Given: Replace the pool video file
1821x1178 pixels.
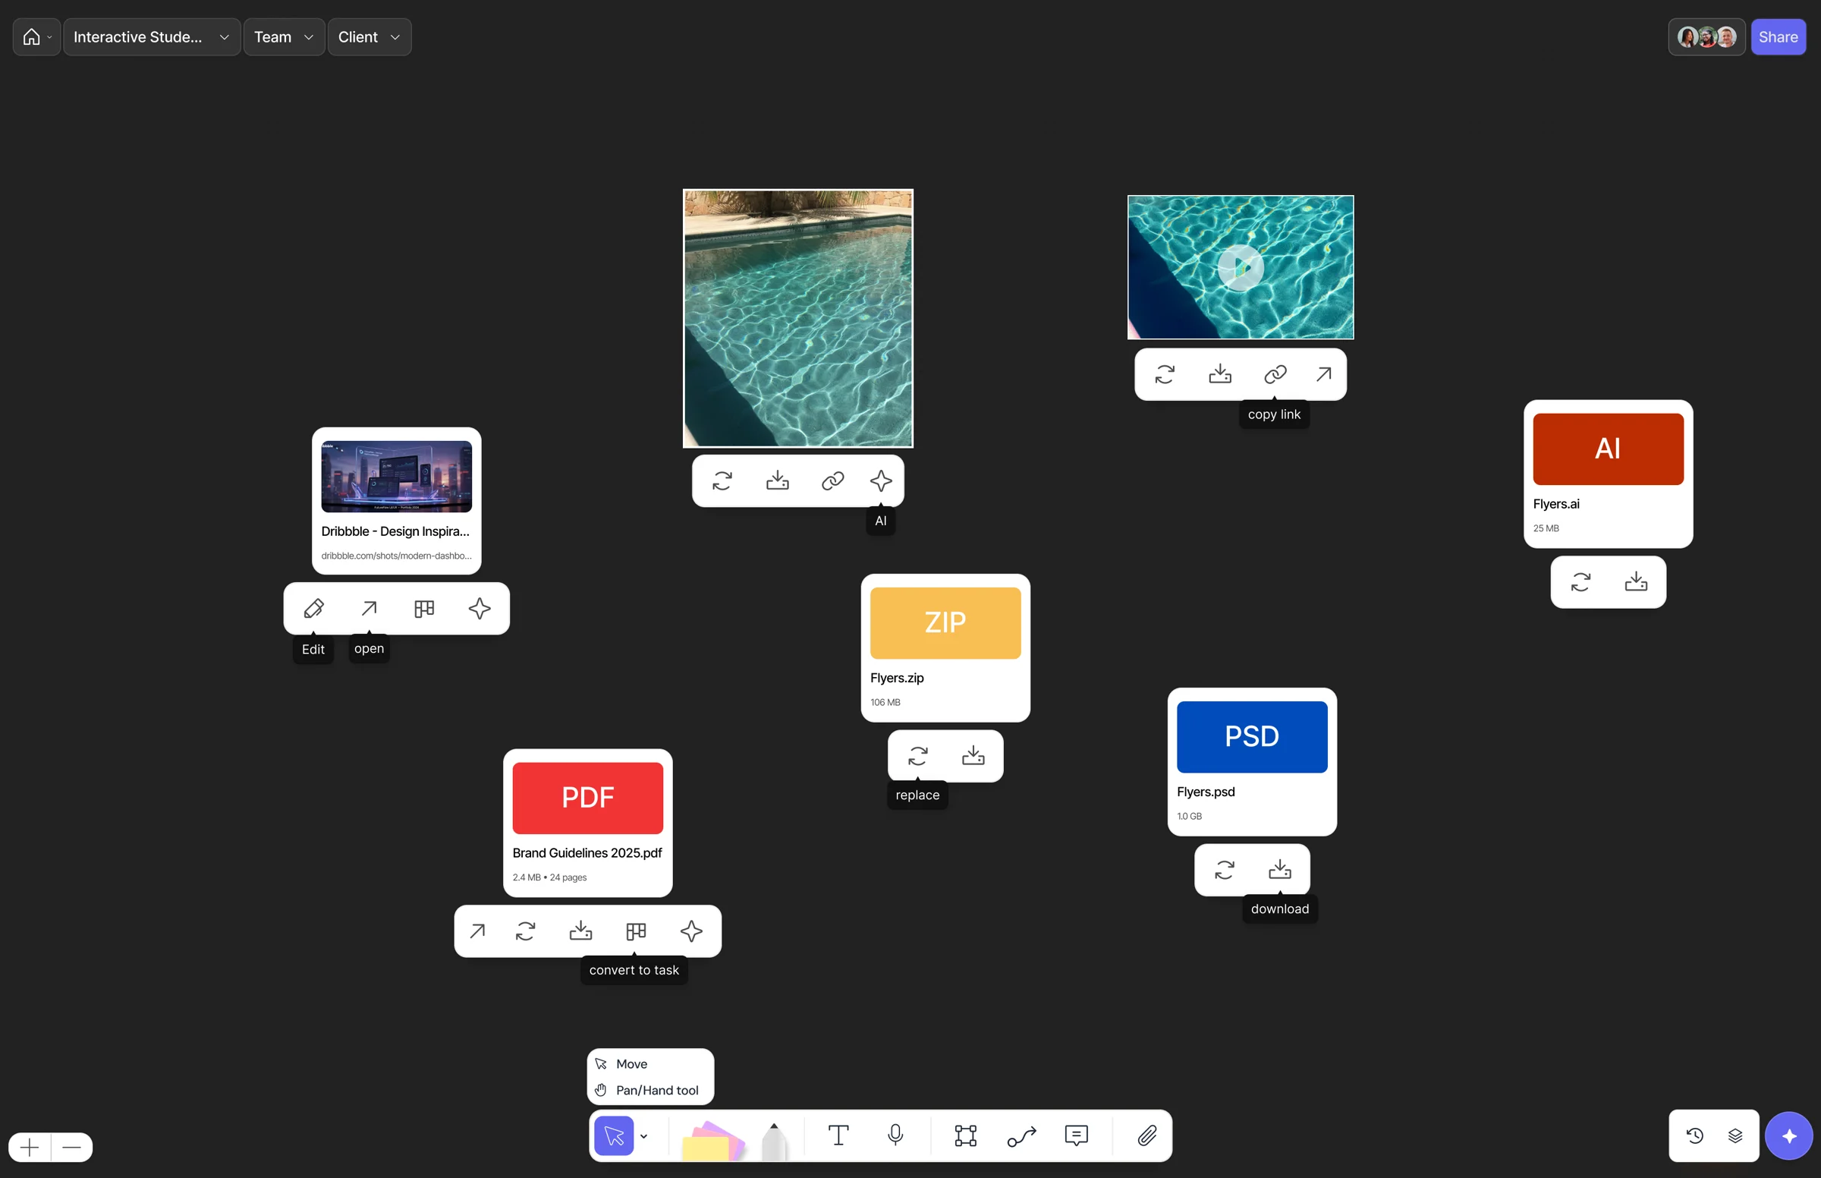Looking at the screenshot, I should coord(1165,374).
